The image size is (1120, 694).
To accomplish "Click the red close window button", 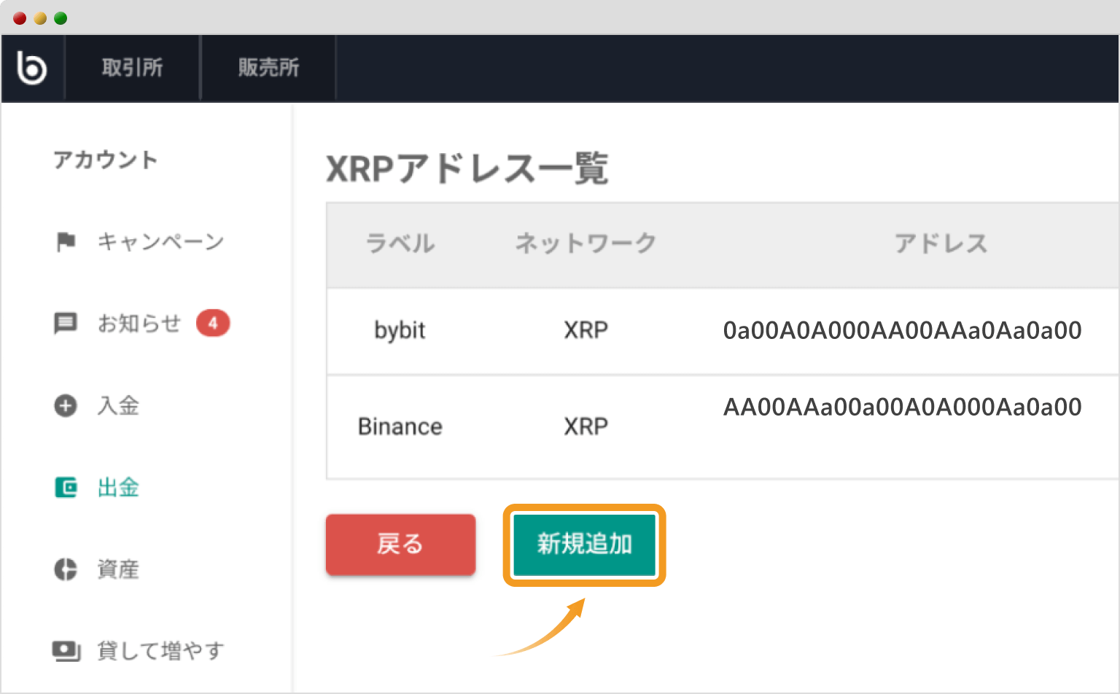I will coord(20,18).
